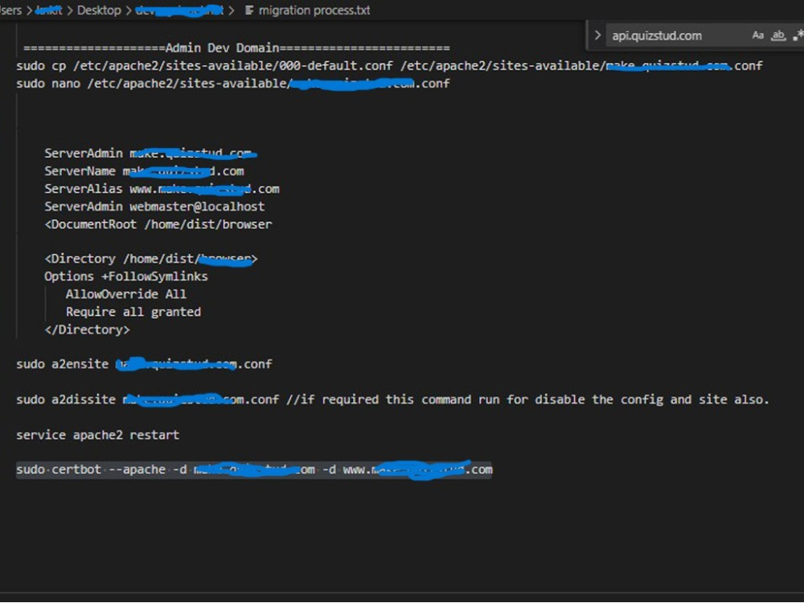
Task: Click 'Options +FollowSymlinks' line
Action: coord(126,277)
